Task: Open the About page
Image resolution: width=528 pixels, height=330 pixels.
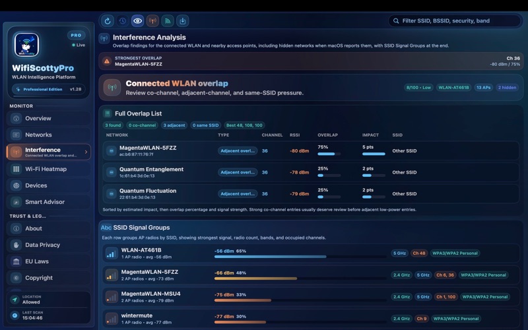Action: (48, 228)
